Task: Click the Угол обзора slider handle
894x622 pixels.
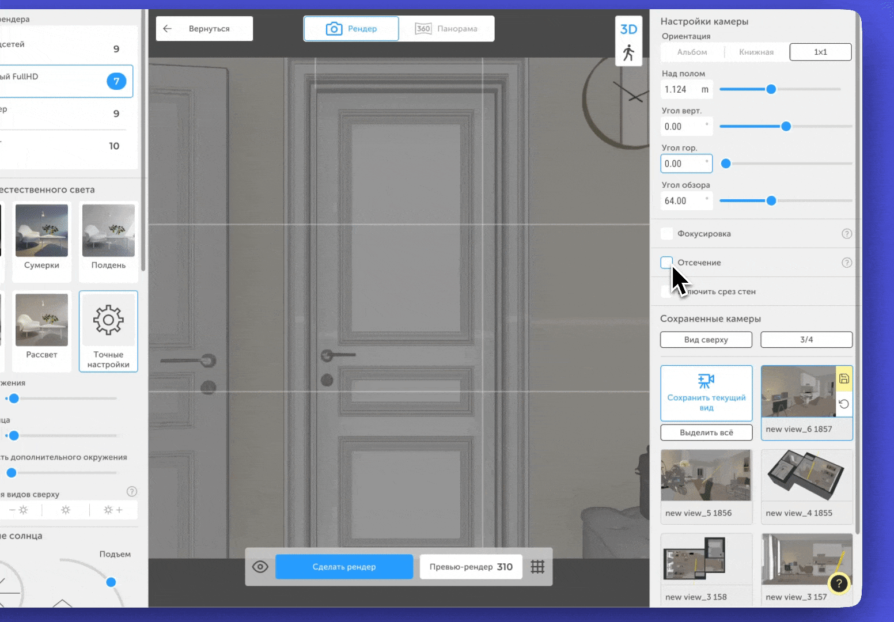Action: click(771, 201)
